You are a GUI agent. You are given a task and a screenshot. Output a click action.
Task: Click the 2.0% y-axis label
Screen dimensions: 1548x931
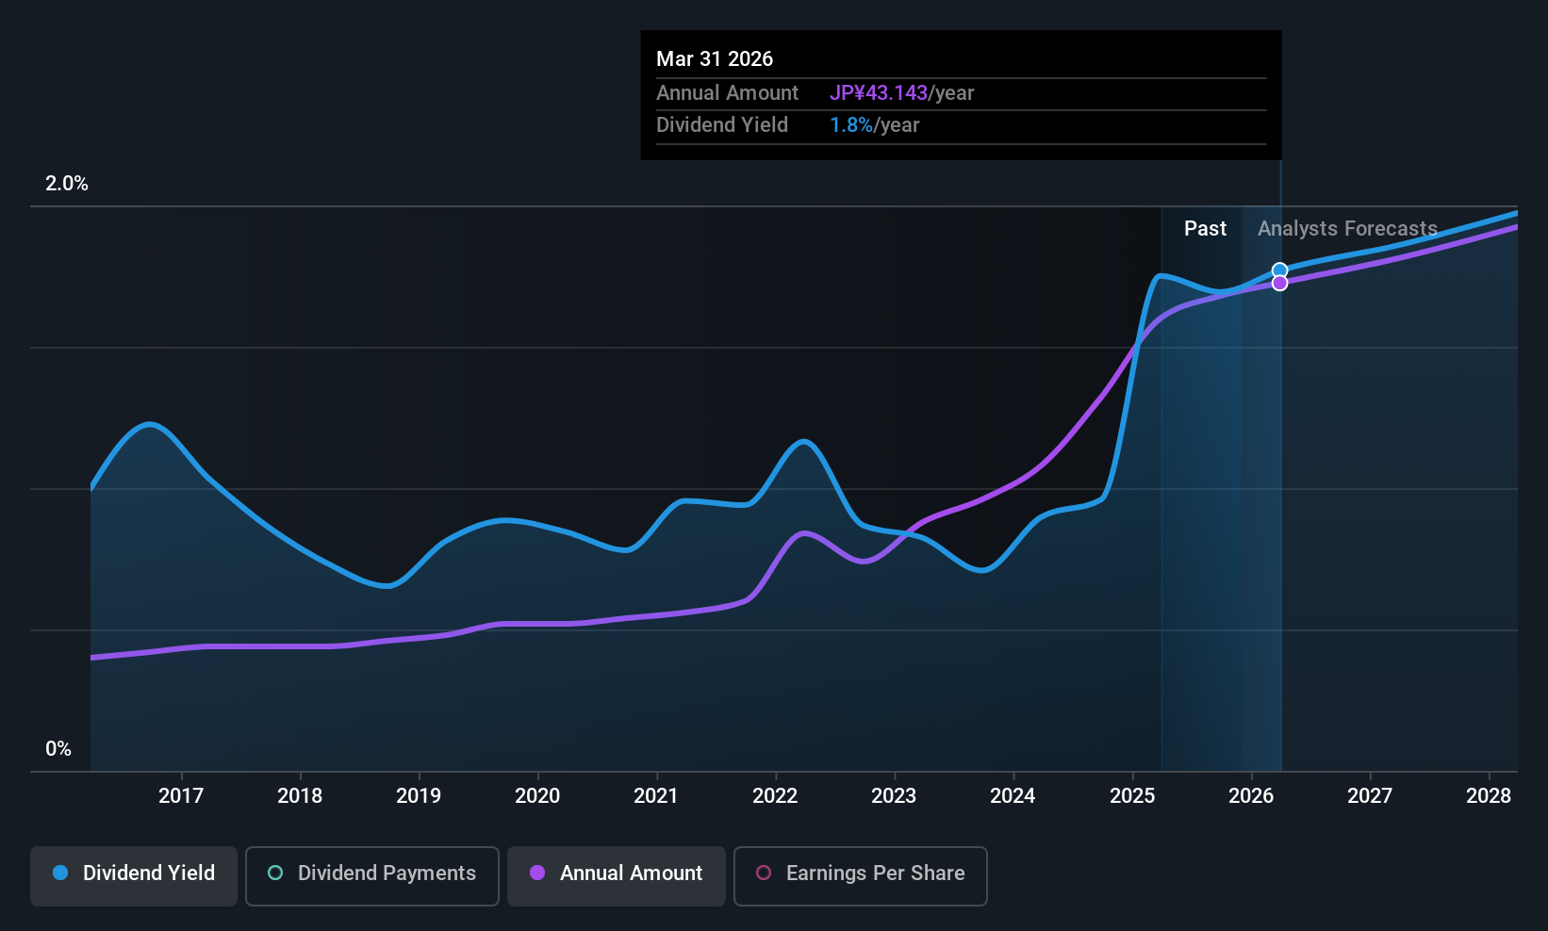click(x=67, y=184)
